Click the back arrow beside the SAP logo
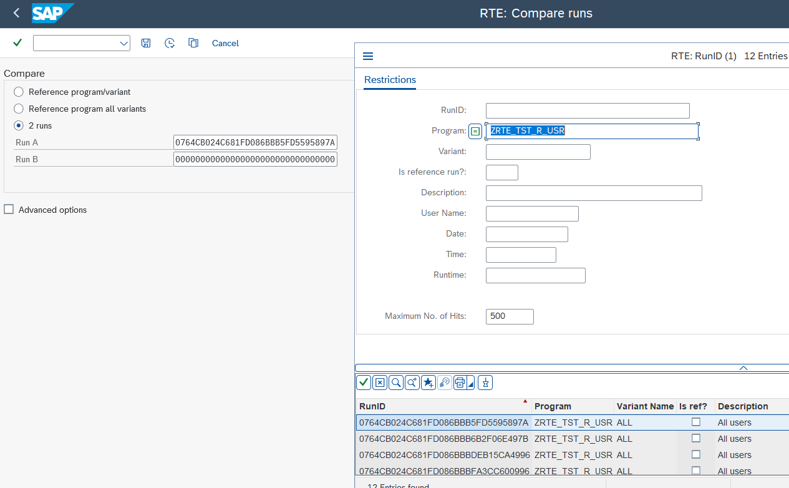Viewport: 789px width, 488px height. click(16, 12)
